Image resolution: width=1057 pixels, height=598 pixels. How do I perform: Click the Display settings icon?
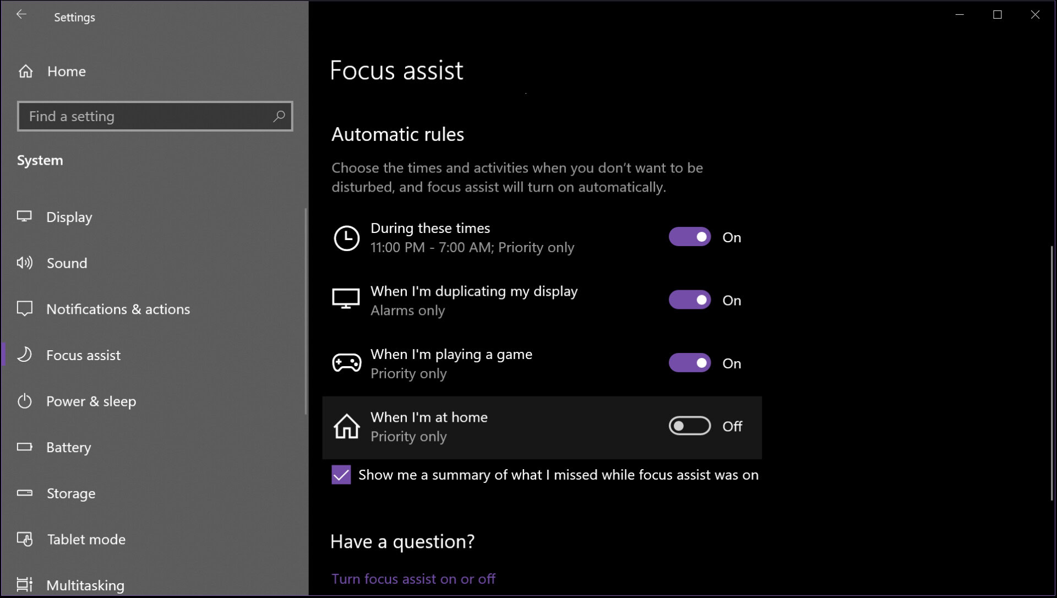[25, 216]
